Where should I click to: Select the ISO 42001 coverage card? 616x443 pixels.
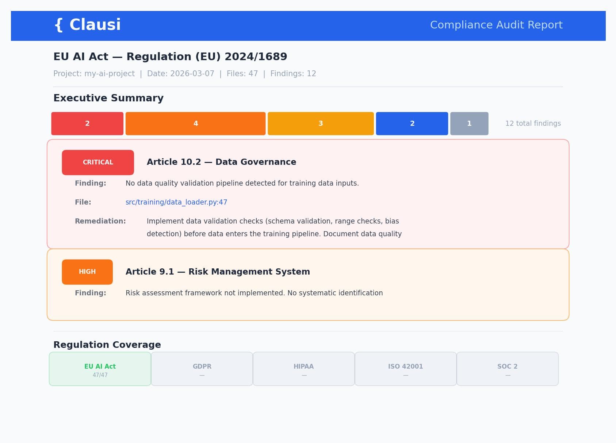[405, 369]
